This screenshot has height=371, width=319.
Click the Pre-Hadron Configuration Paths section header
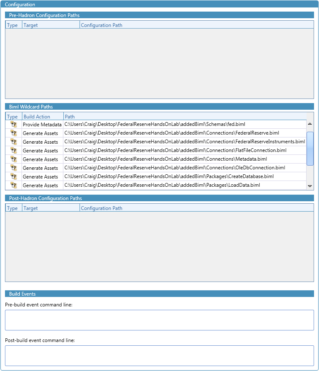159,15
